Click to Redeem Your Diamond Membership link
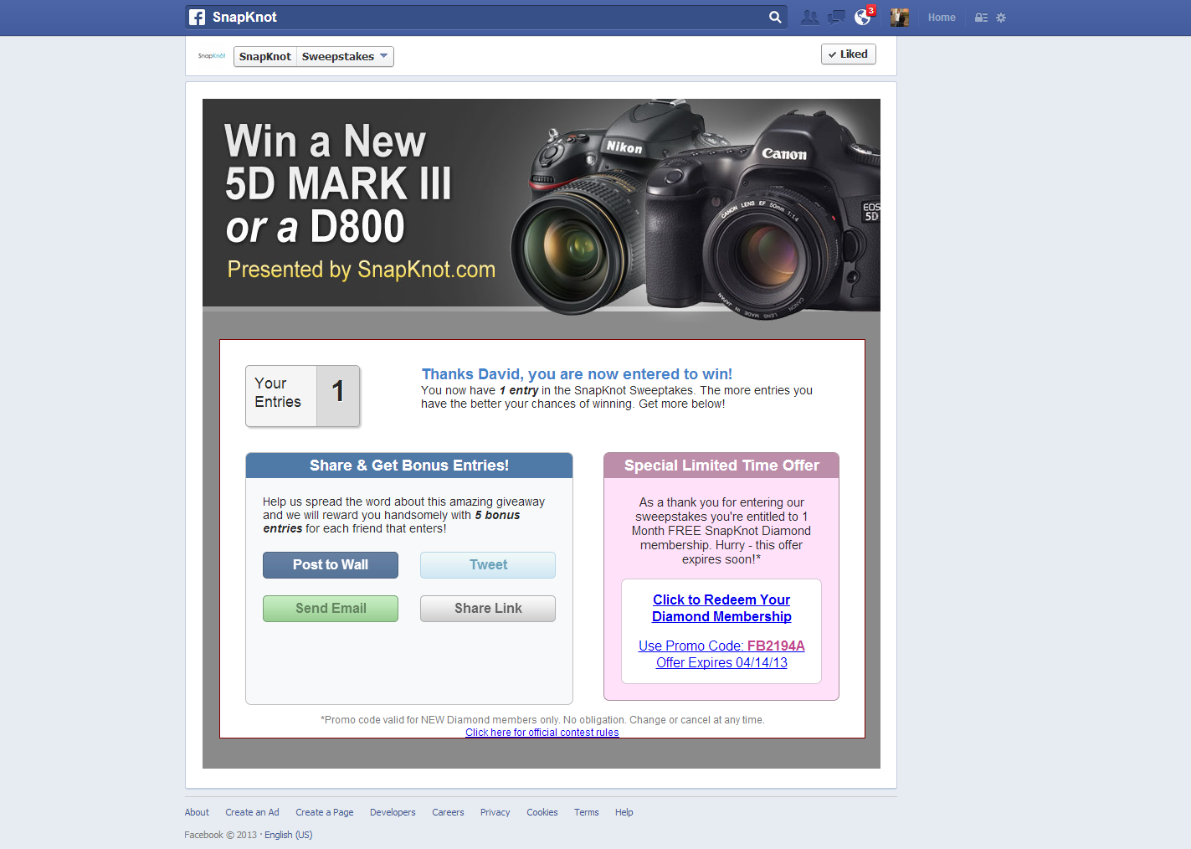This screenshot has height=849, width=1191. pos(721,608)
